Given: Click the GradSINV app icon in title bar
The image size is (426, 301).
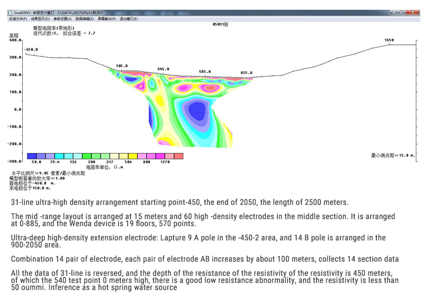Looking at the screenshot, I should pos(10,13).
